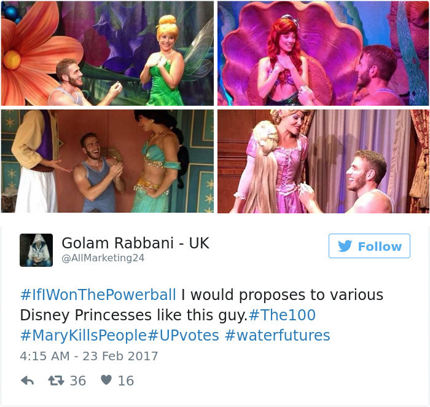The image size is (430, 407).
Task: Open the long blonde braid princess photo
Action: pyautogui.click(x=323, y=161)
